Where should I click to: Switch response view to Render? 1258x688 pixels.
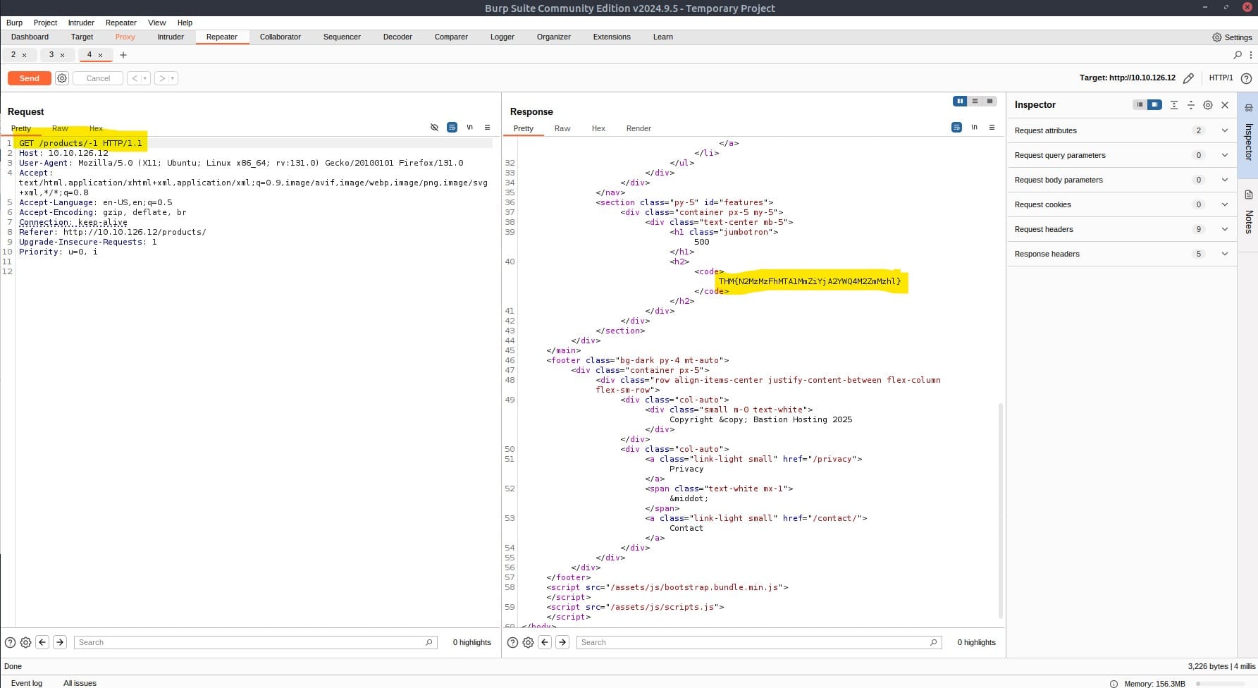638,128
